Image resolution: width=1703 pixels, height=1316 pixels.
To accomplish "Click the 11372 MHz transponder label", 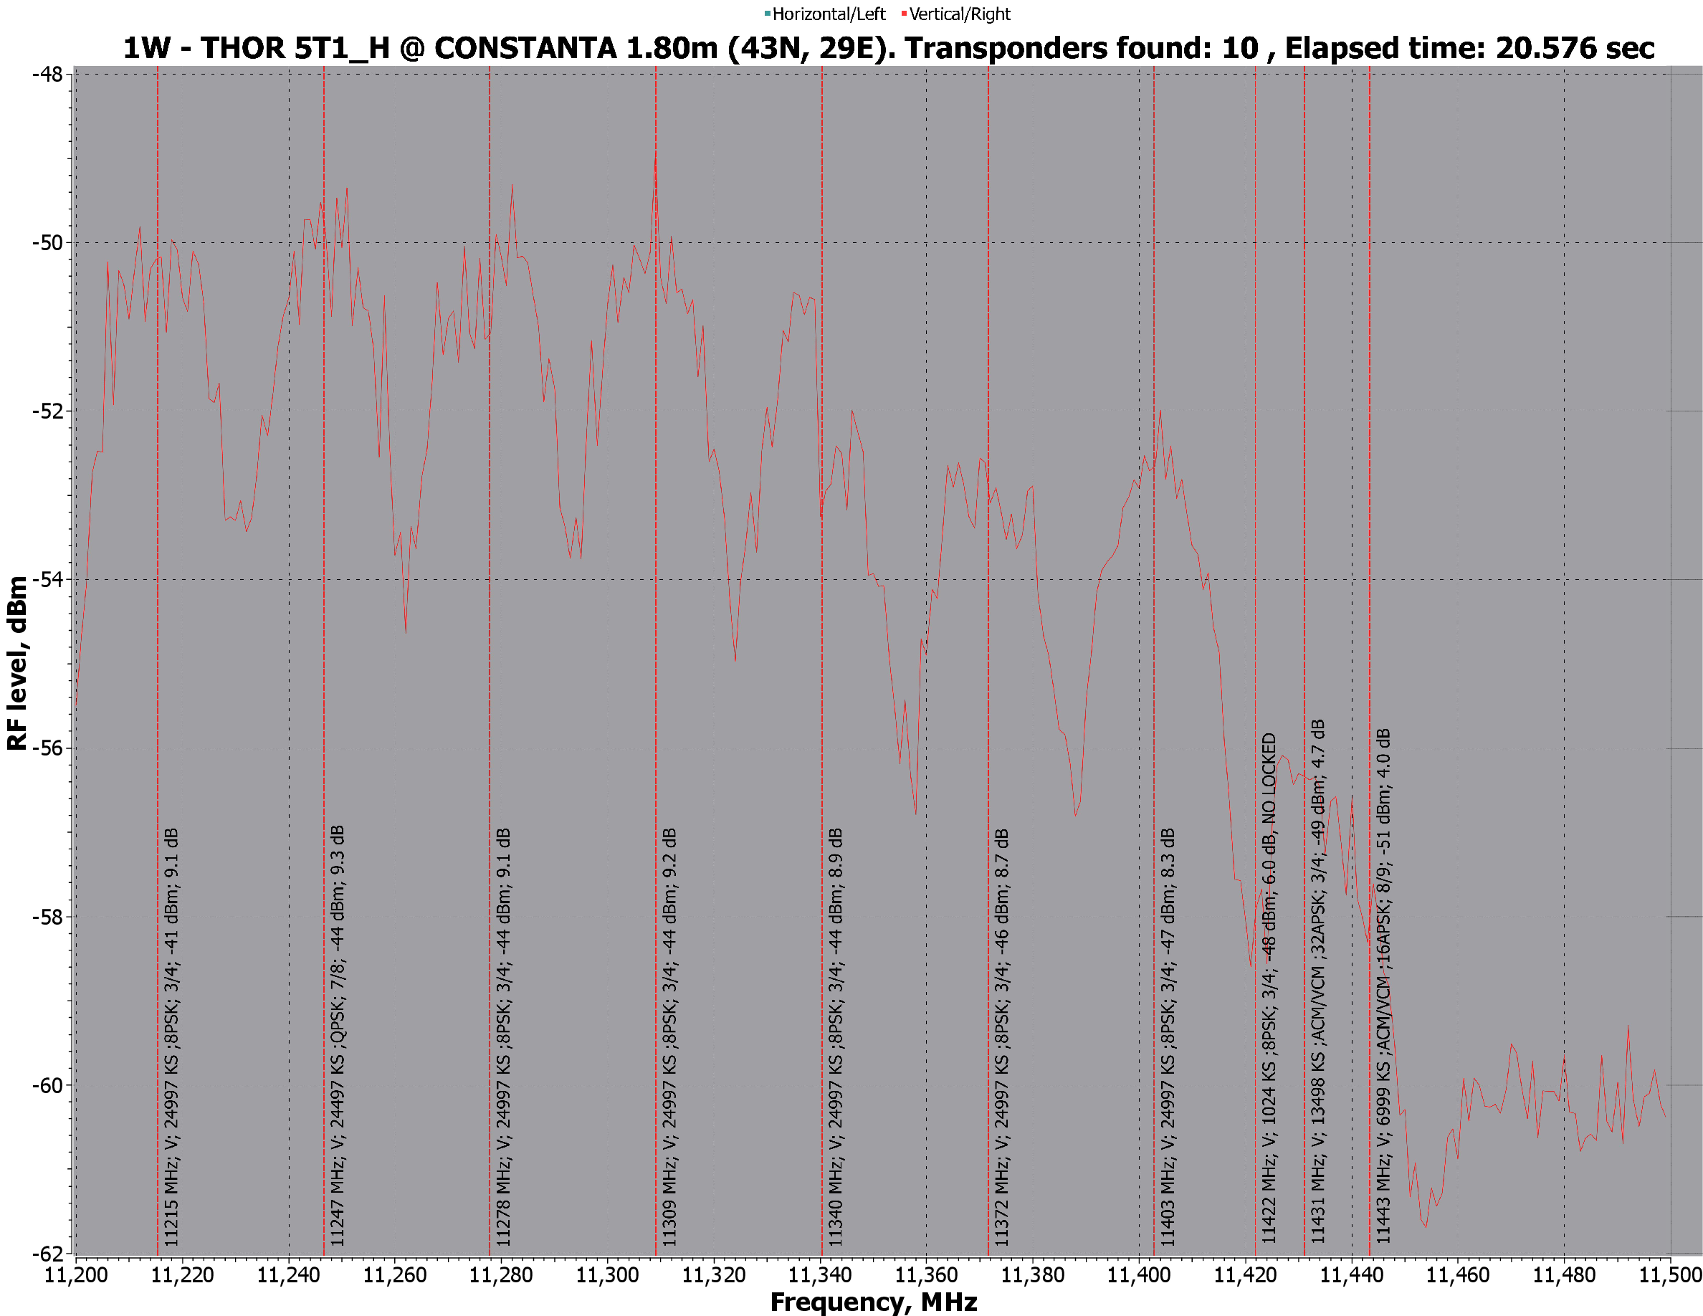I will pos(1001,1036).
